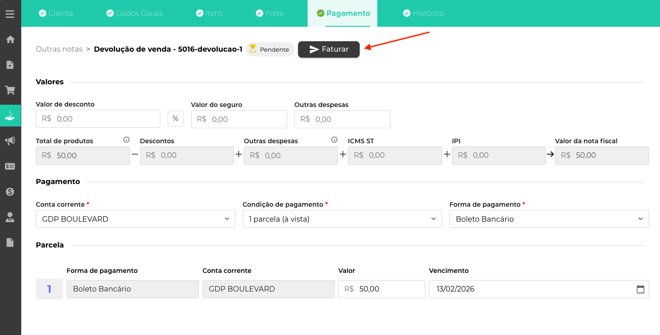Image resolution: width=660 pixels, height=335 pixels.
Task: Click the info icon beside Total de produtos
Action: pos(126,140)
